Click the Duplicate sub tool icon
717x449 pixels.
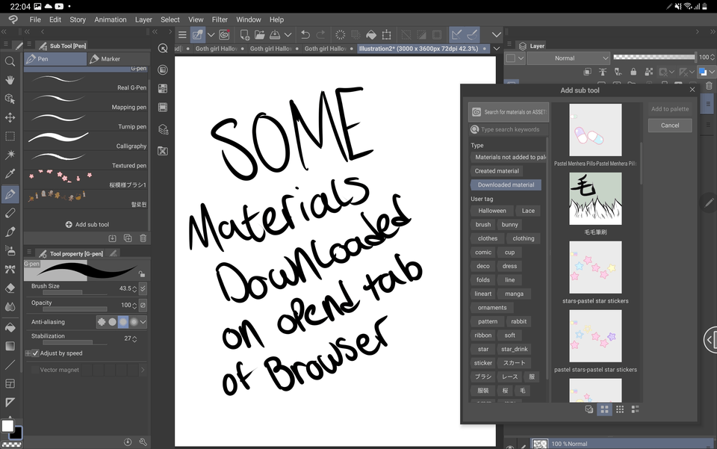(x=128, y=238)
